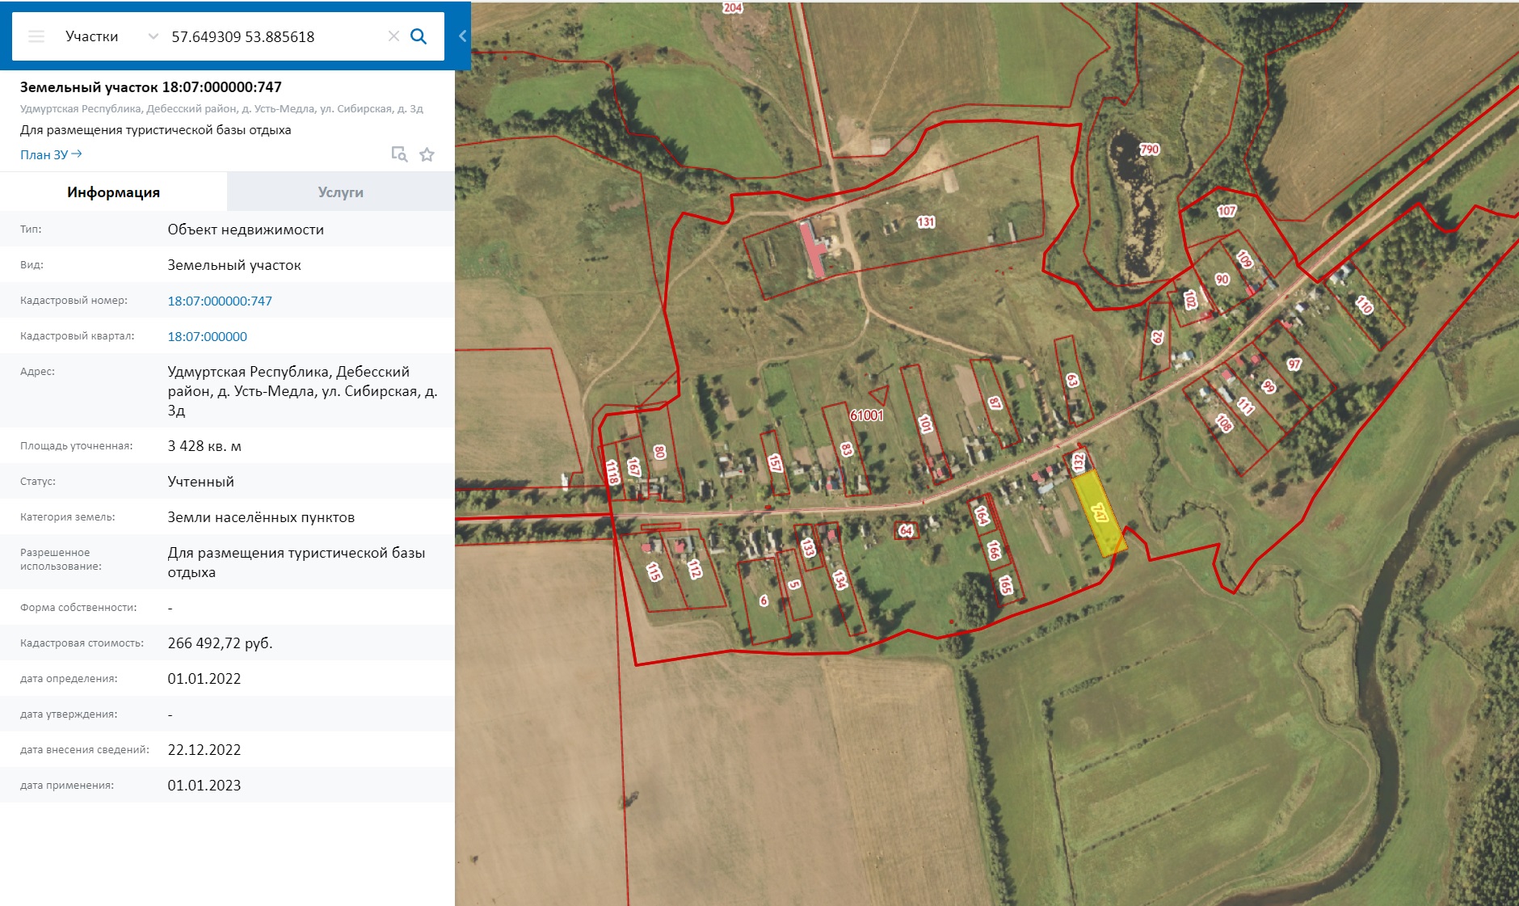1519x906 pixels.
Task: Click pond parcel labeled 790
Action: coord(1148,150)
